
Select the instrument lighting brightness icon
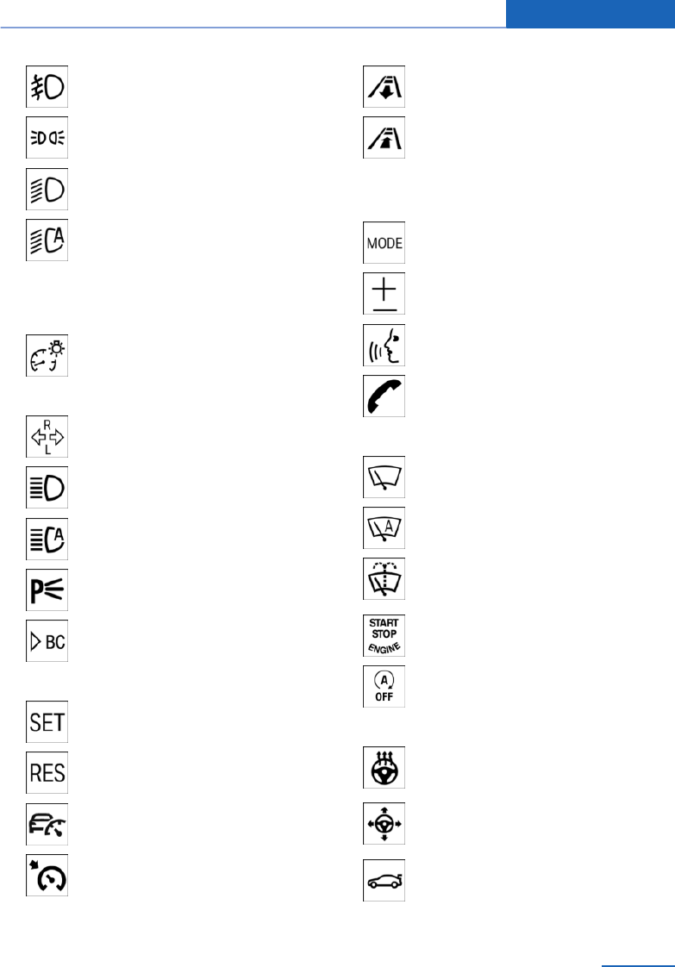click(47, 355)
